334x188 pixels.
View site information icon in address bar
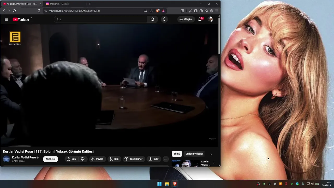[x=45, y=11]
